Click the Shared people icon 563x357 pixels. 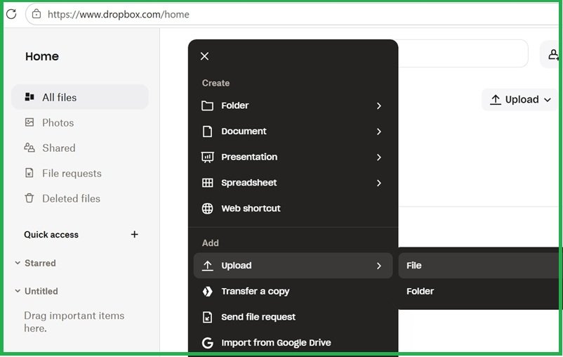pos(29,148)
